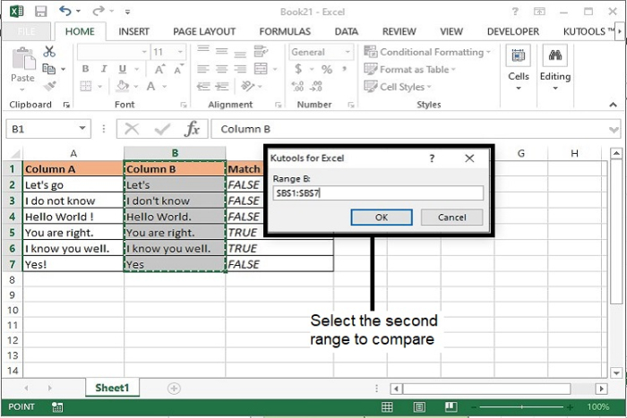Open the font size dropdown showing 11
Screen dimensions: 627x418
(180, 52)
